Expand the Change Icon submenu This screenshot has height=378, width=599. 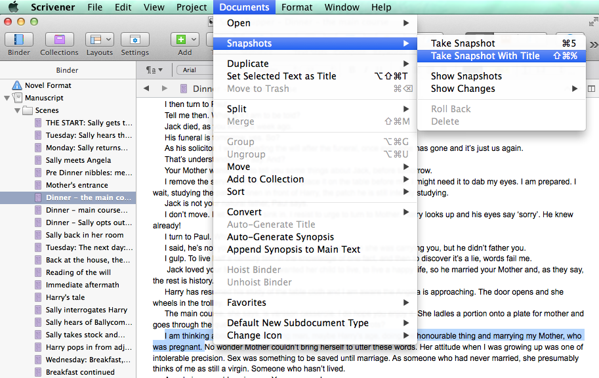[315, 335]
